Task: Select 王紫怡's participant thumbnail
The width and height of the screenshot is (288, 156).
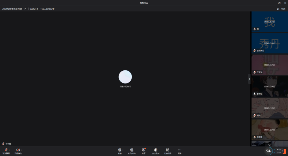Action: click(270, 65)
